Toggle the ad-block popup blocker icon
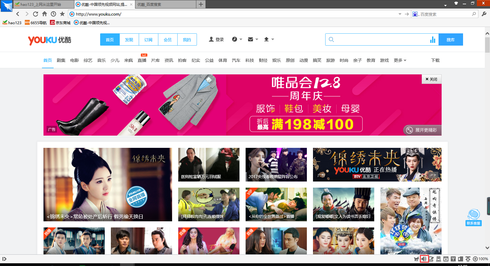 tap(446, 259)
